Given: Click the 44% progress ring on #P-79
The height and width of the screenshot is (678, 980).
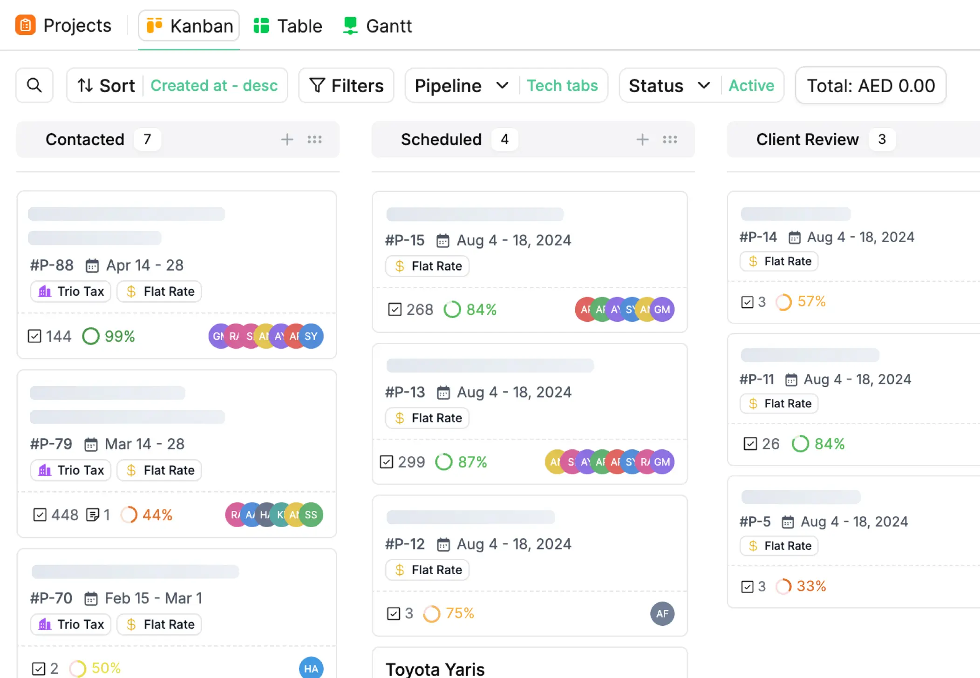Looking at the screenshot, I should coord(129,515).
